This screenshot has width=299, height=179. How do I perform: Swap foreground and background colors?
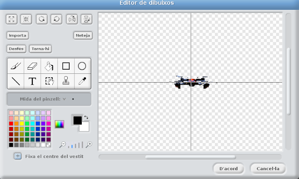click(x=86, y=117)
